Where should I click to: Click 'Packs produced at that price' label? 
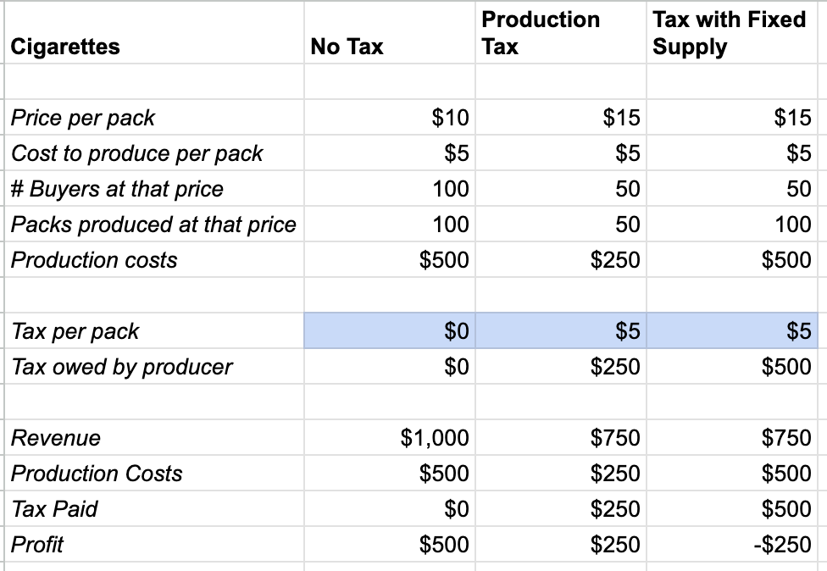click(154, 224)
